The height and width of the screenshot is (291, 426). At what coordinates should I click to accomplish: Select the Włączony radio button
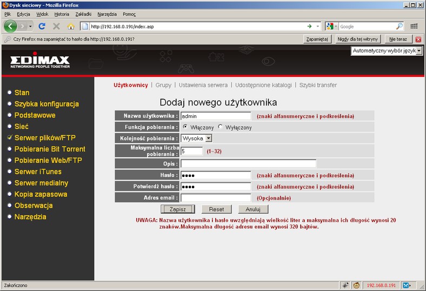click(185, 127)
